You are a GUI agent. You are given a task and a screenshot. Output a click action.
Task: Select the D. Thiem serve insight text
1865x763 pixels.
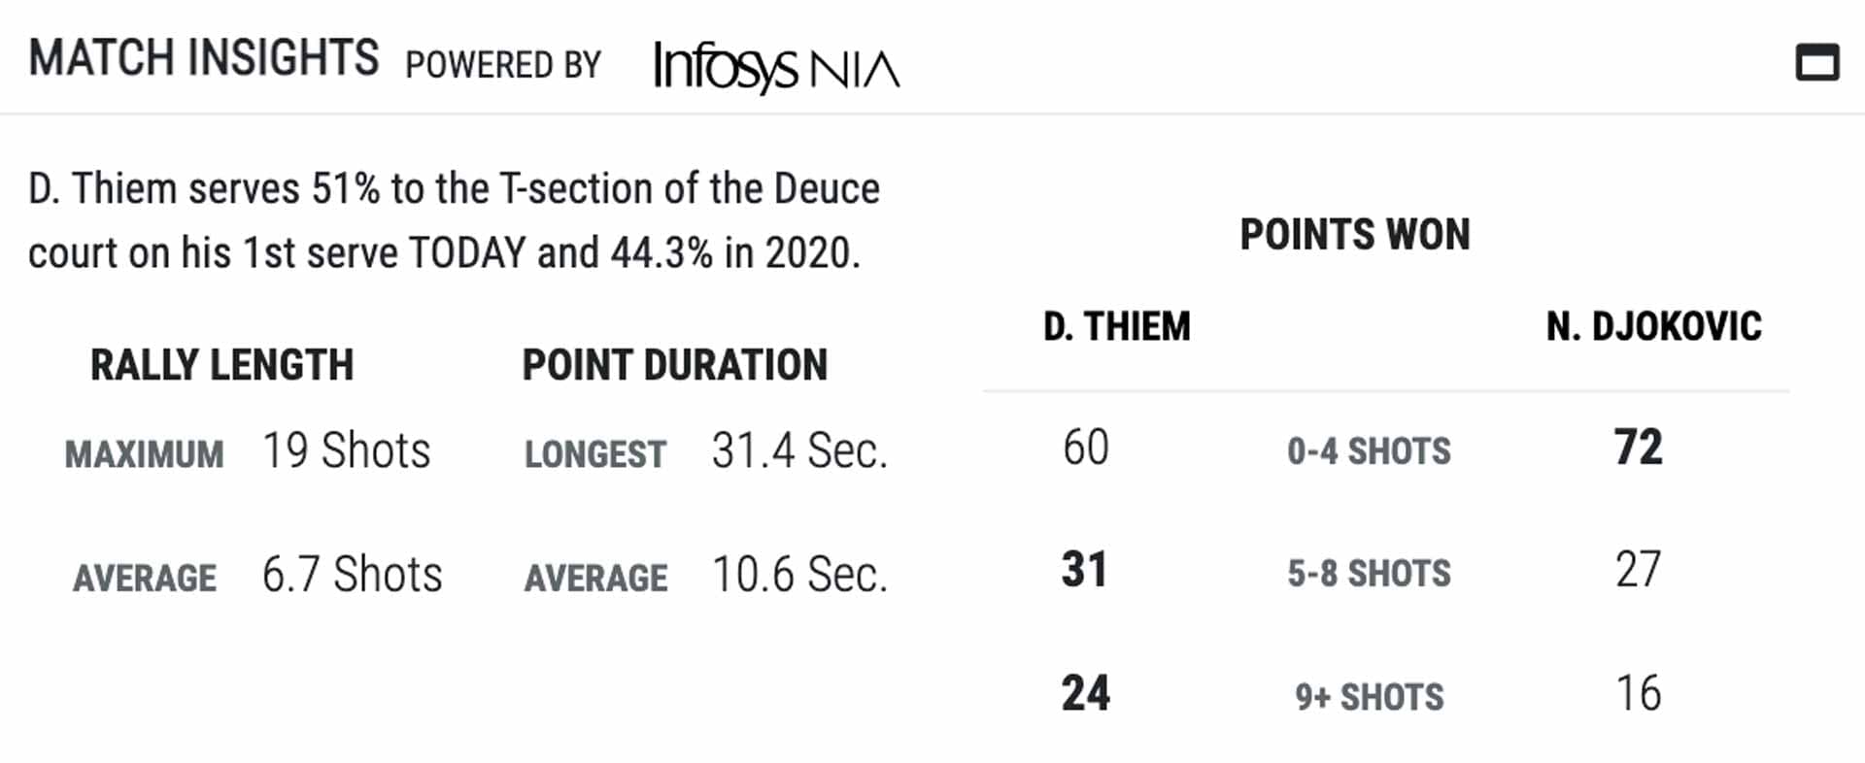(455, 220)
